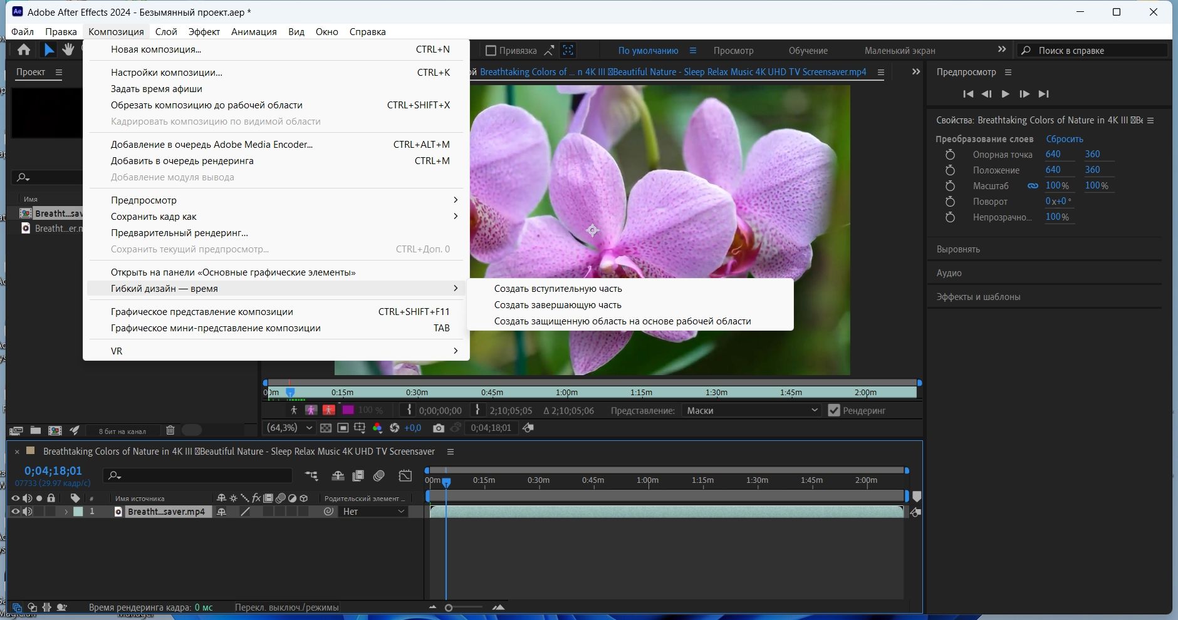Open the Родительский элемент Нет dropdown
The width and height of the screenshot is (1178, 620).
coord(371,511)
